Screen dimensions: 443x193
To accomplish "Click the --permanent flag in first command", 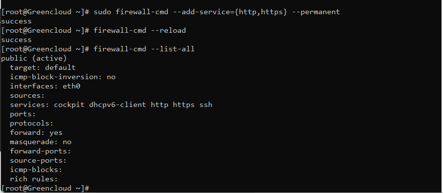I will coord(316,12).
